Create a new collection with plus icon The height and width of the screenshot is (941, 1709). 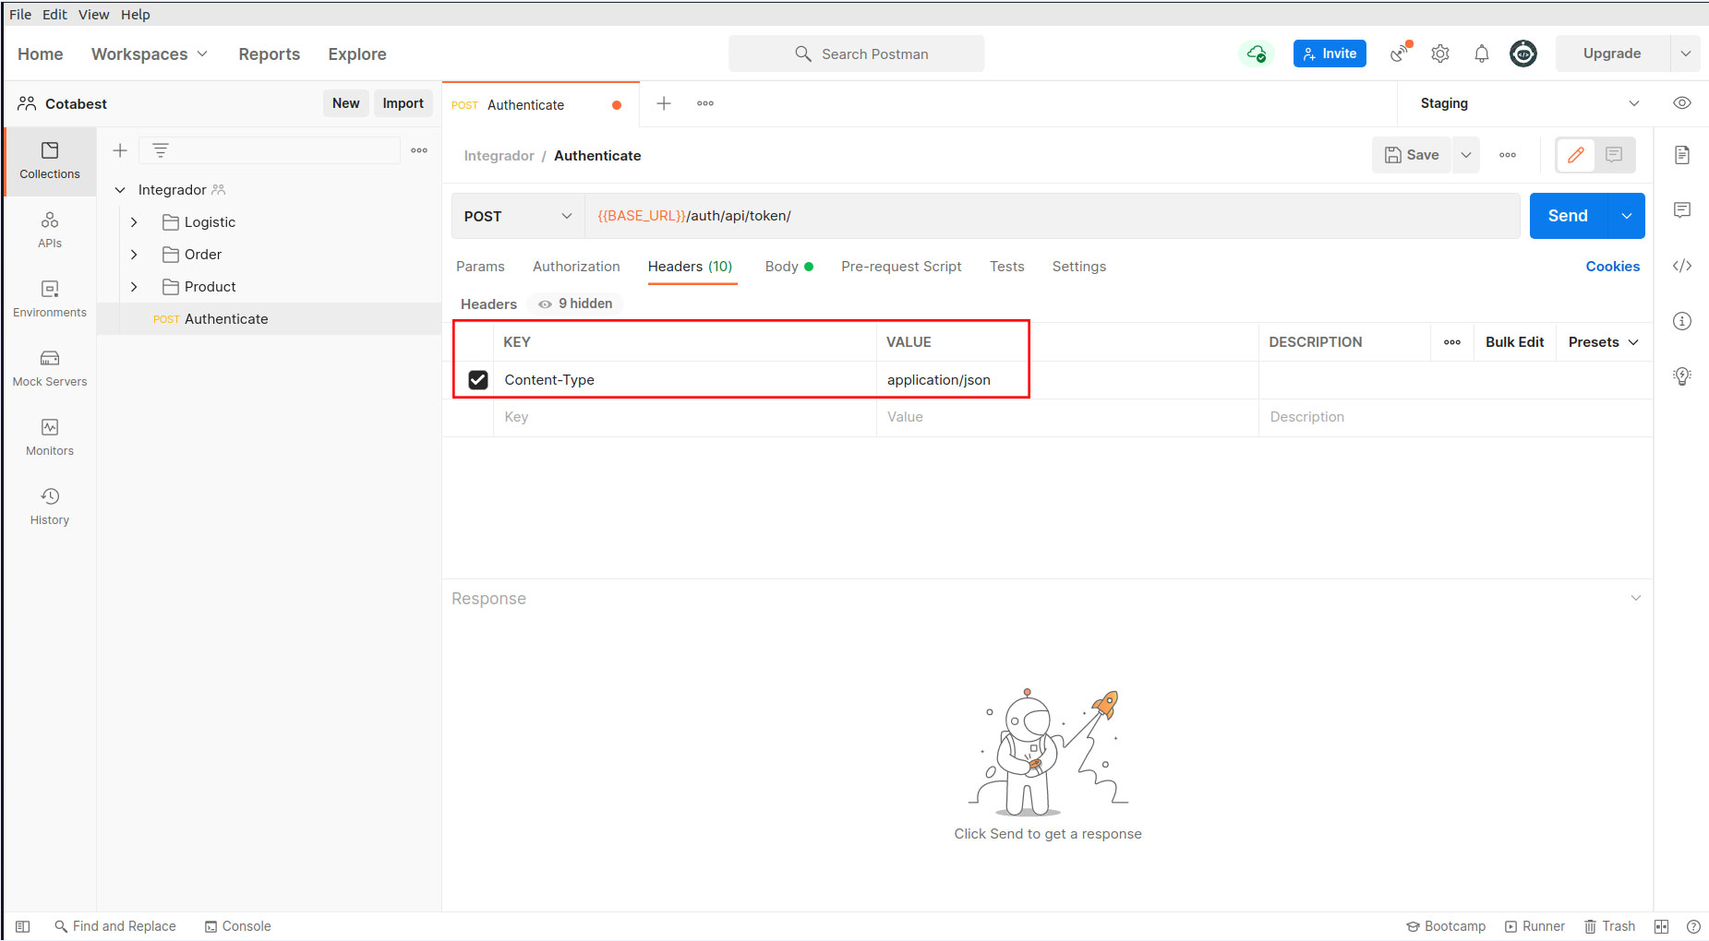[x=120, y=150]
